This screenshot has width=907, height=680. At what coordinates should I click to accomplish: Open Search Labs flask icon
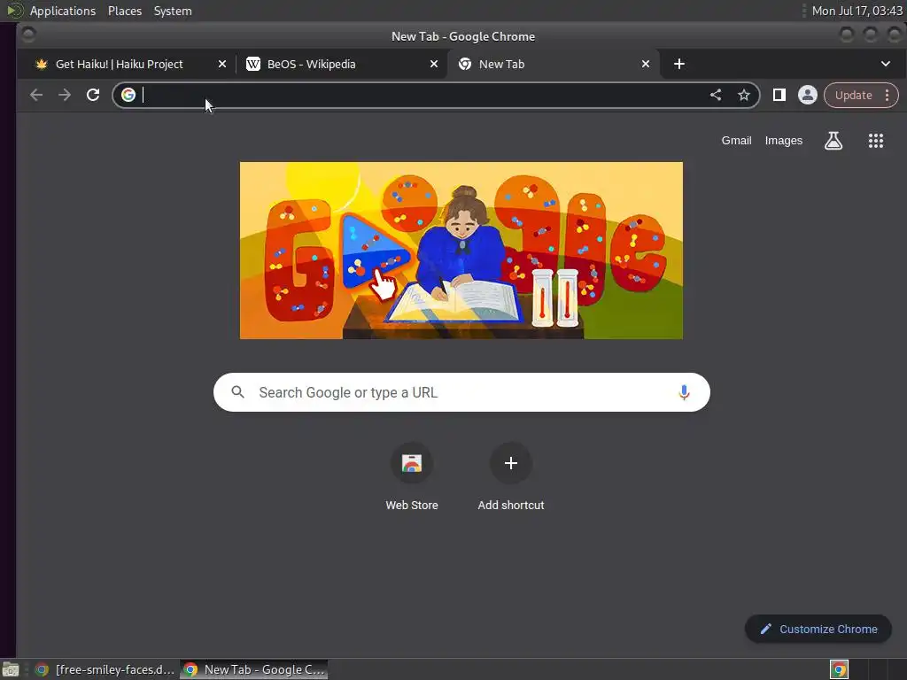(833, 141)
